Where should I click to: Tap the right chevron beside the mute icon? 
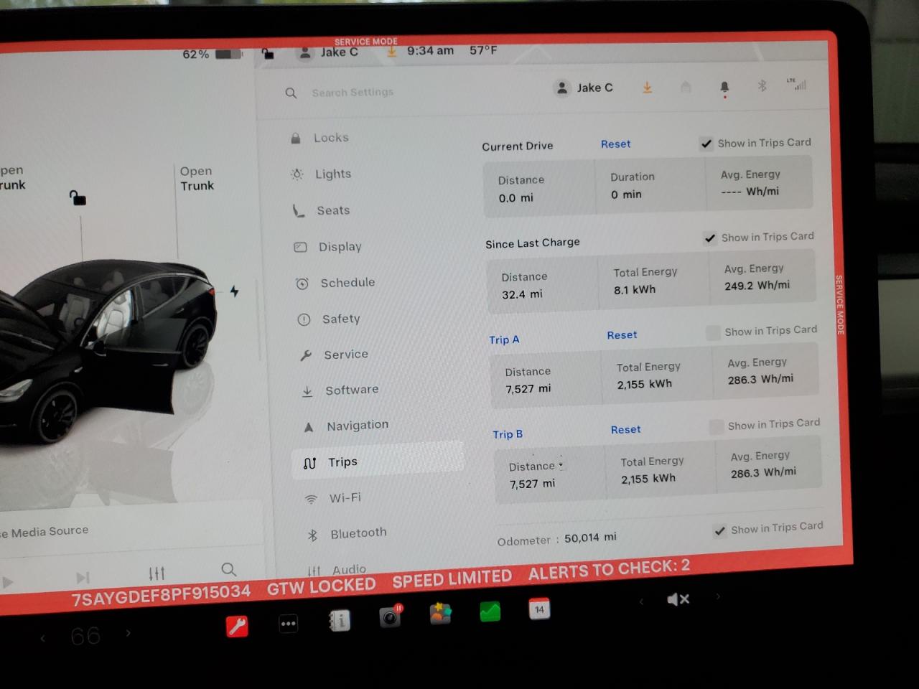click(x=717, y=596)
